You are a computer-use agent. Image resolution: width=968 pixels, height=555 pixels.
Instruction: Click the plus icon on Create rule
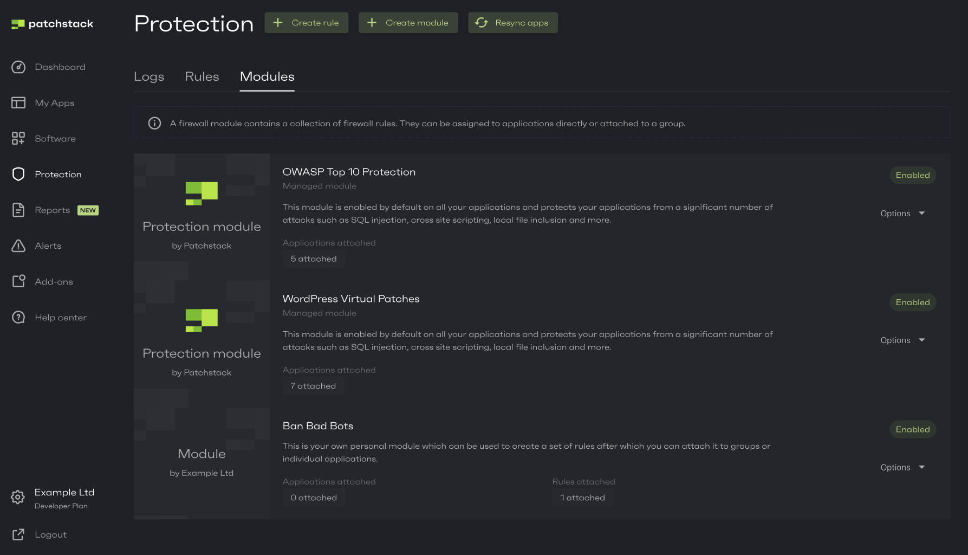coord(278,23)
